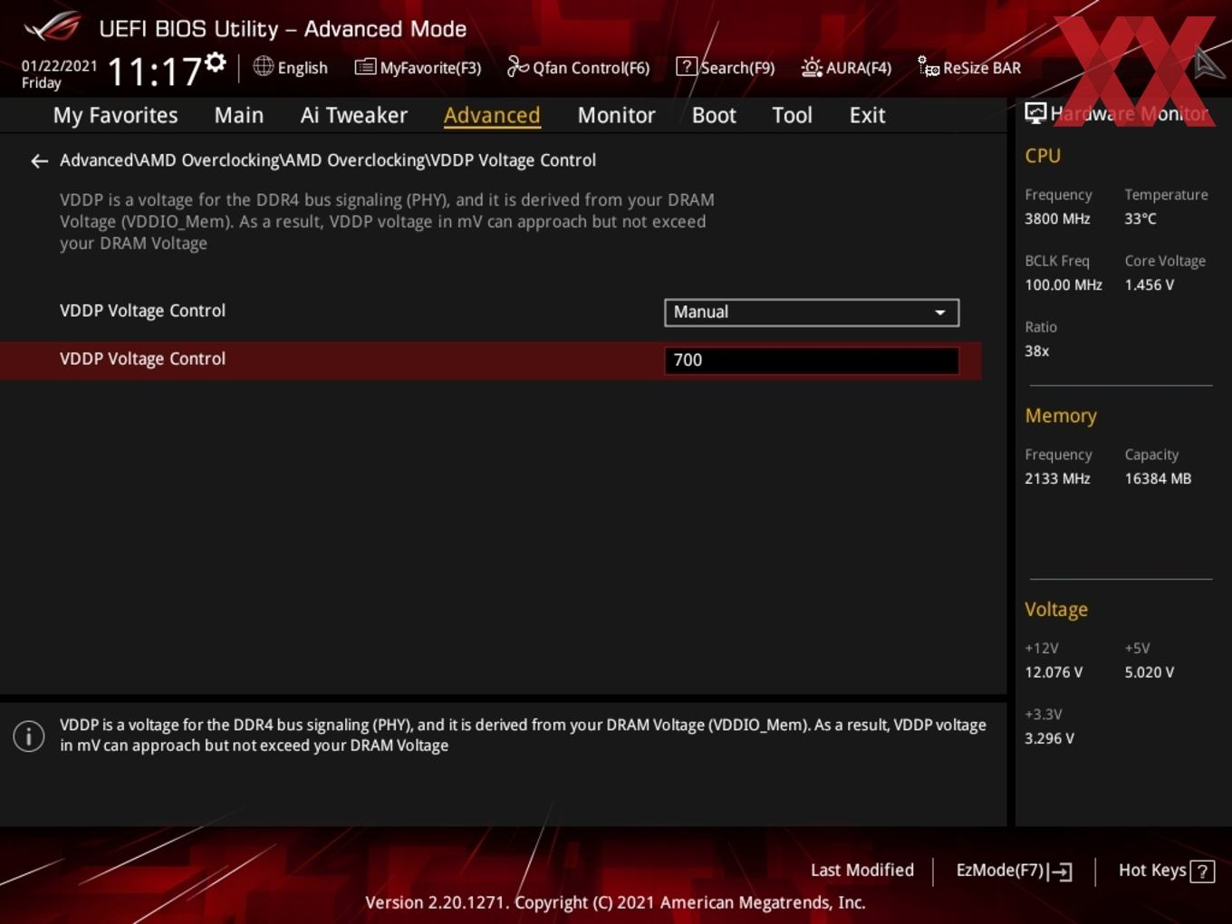Screen dimensions: 1232x924
Task: Click the CPU section heading
Action: pyautogui.click(x=1043, y=156)
